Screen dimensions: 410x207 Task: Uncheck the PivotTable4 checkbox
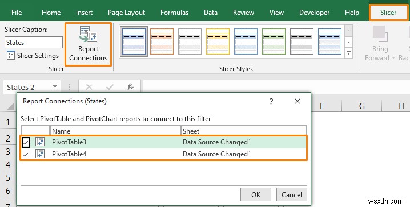pos(26,154)
